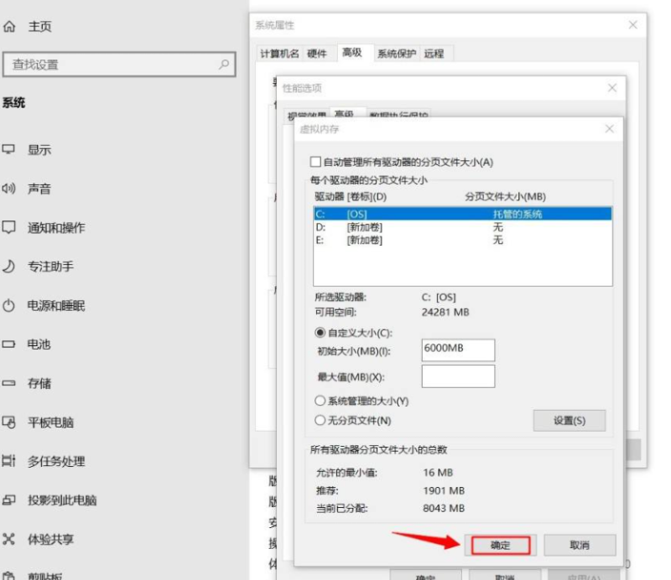This screenshot has height=580, width=671.
Task: Open 体验共享 shared experiences icon
Action: (x=8, y=539)
